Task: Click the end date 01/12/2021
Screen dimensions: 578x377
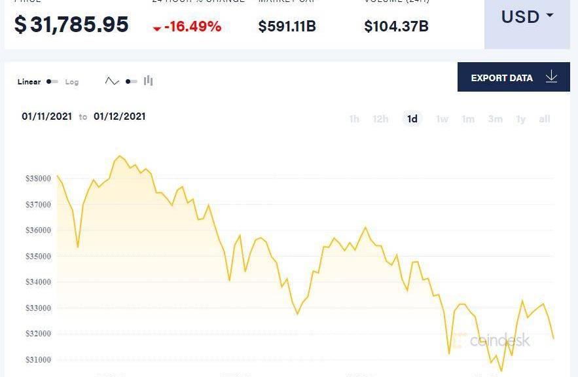Action: coord(120,117)
